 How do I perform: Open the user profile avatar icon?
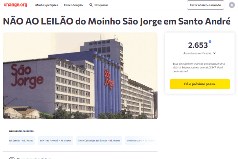[x=232, y=5]
